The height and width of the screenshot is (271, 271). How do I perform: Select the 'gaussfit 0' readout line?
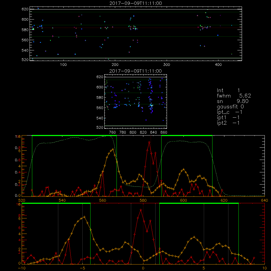point(230,107)
